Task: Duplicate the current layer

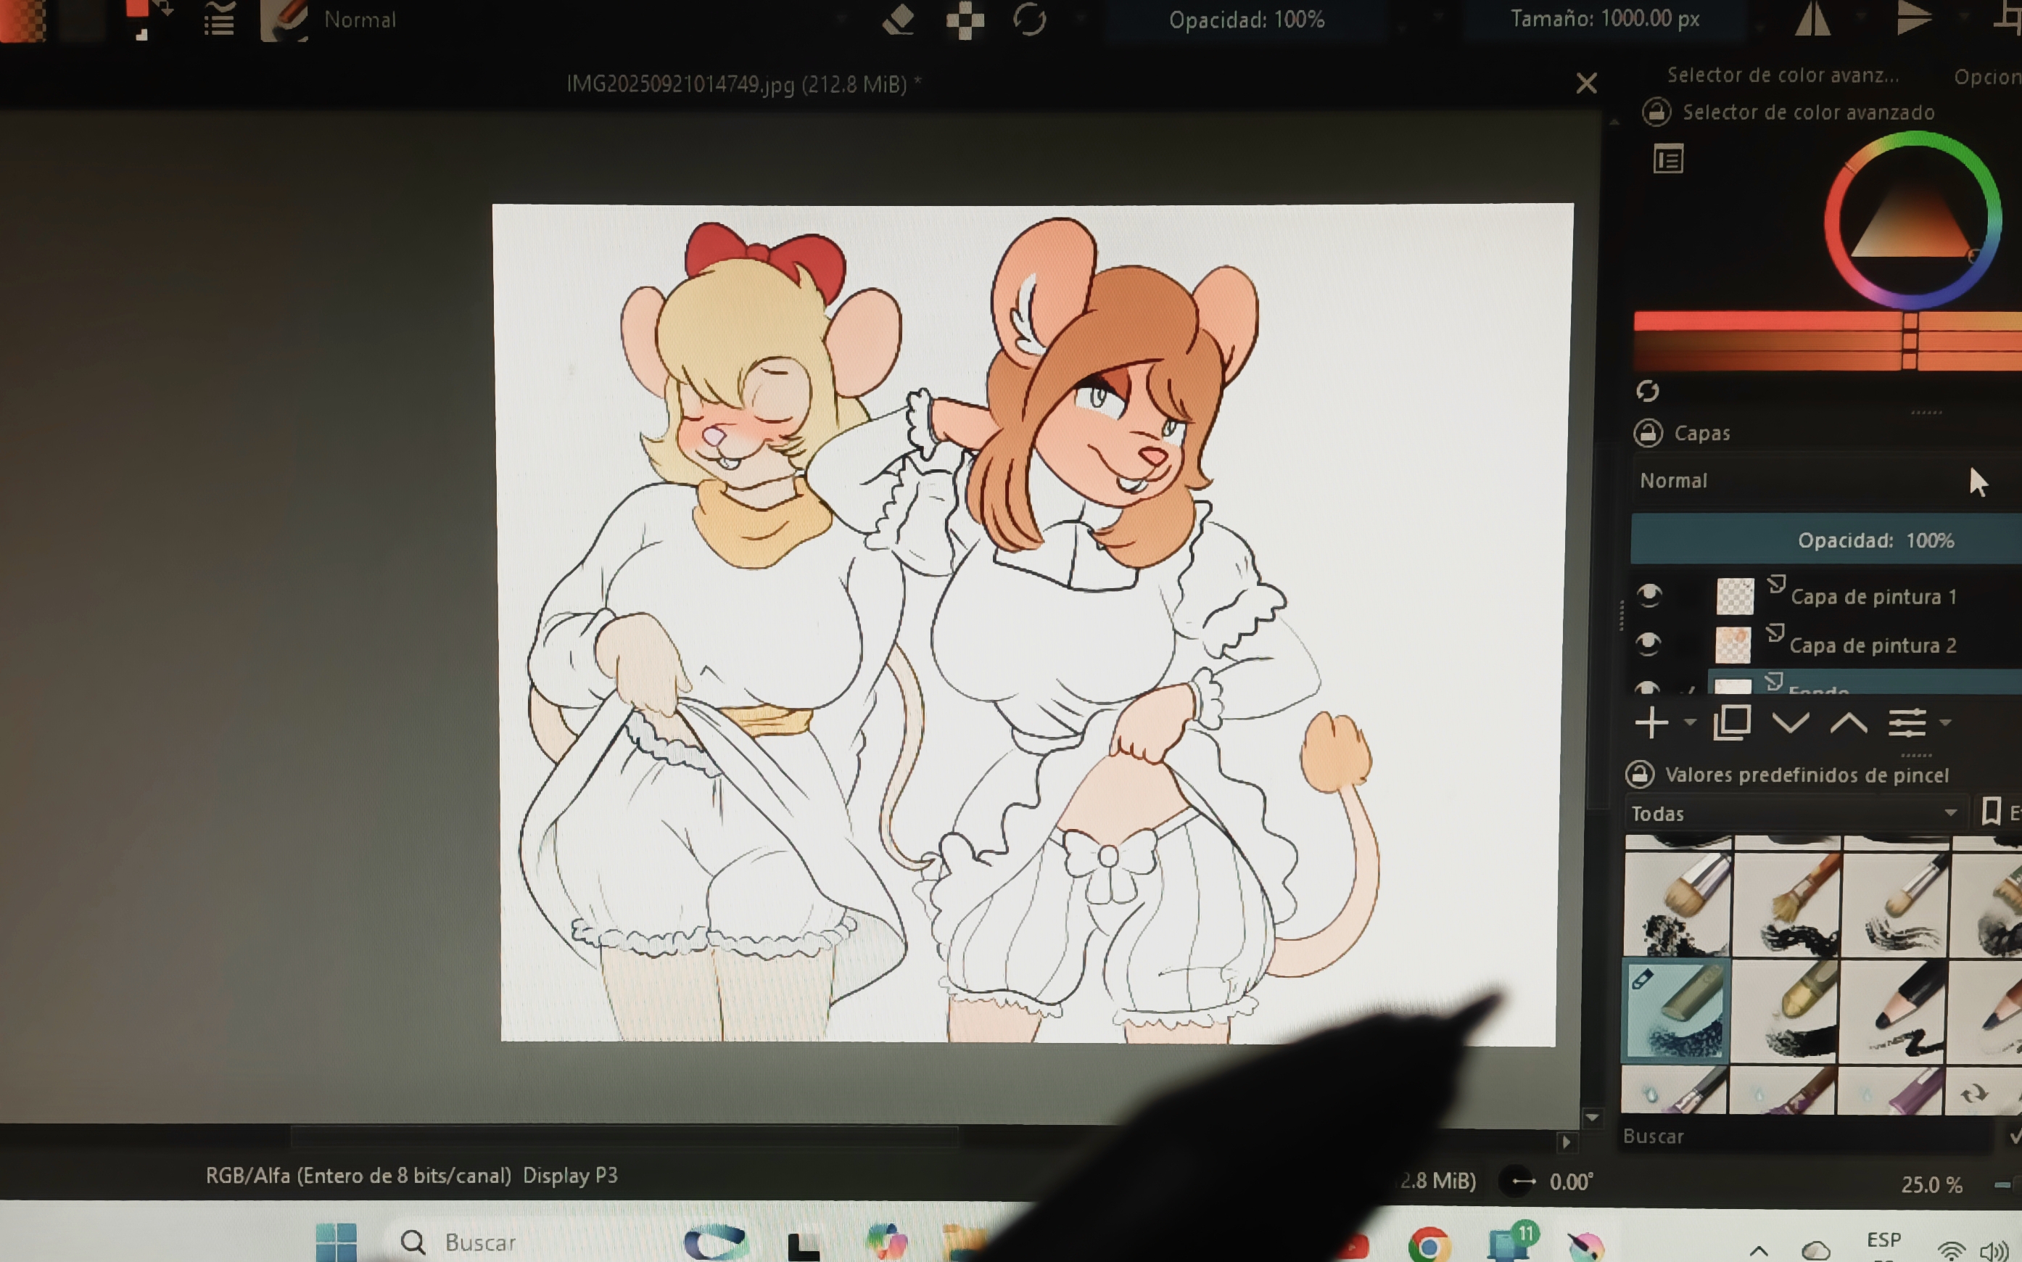Action: [x=1732, y=722]
